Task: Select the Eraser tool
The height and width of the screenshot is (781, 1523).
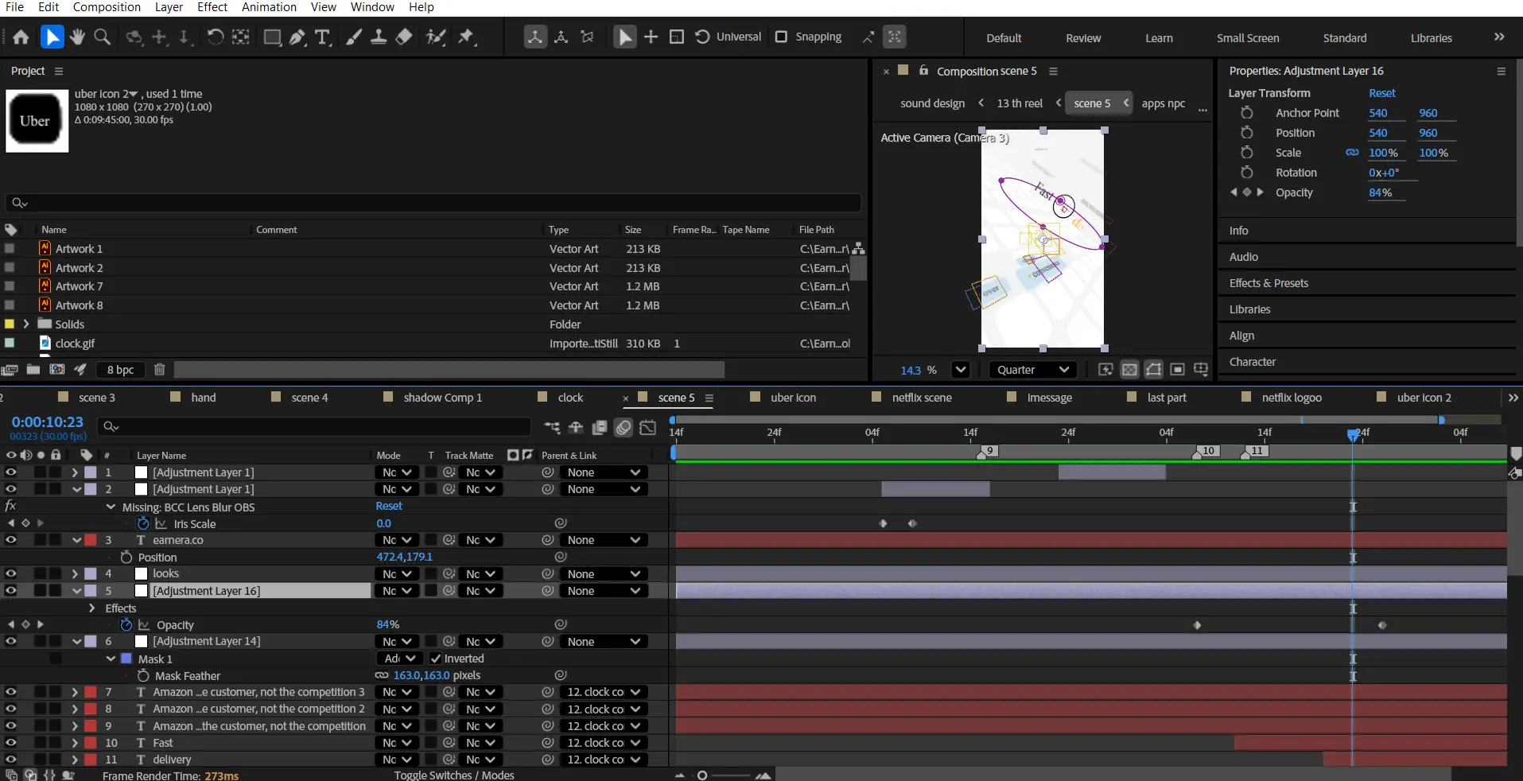Action: click(404, 37)
